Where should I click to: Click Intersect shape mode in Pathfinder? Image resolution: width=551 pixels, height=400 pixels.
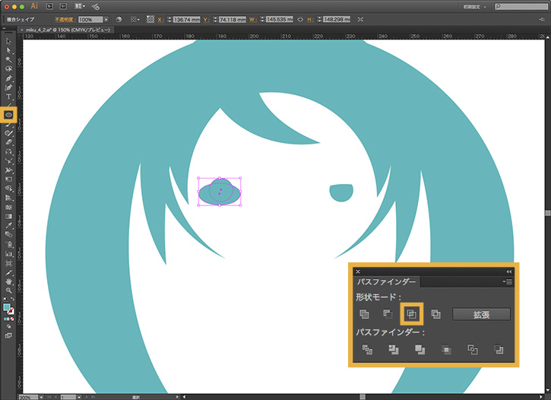click(x=411, y=314)
